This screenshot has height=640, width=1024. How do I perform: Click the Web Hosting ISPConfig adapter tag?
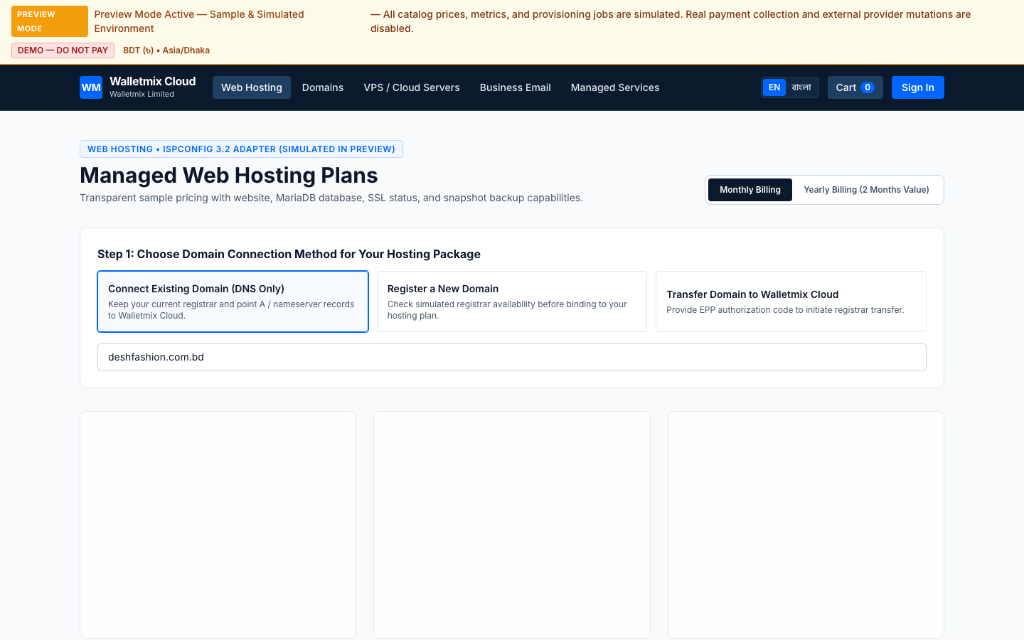[x=241, y=149]
